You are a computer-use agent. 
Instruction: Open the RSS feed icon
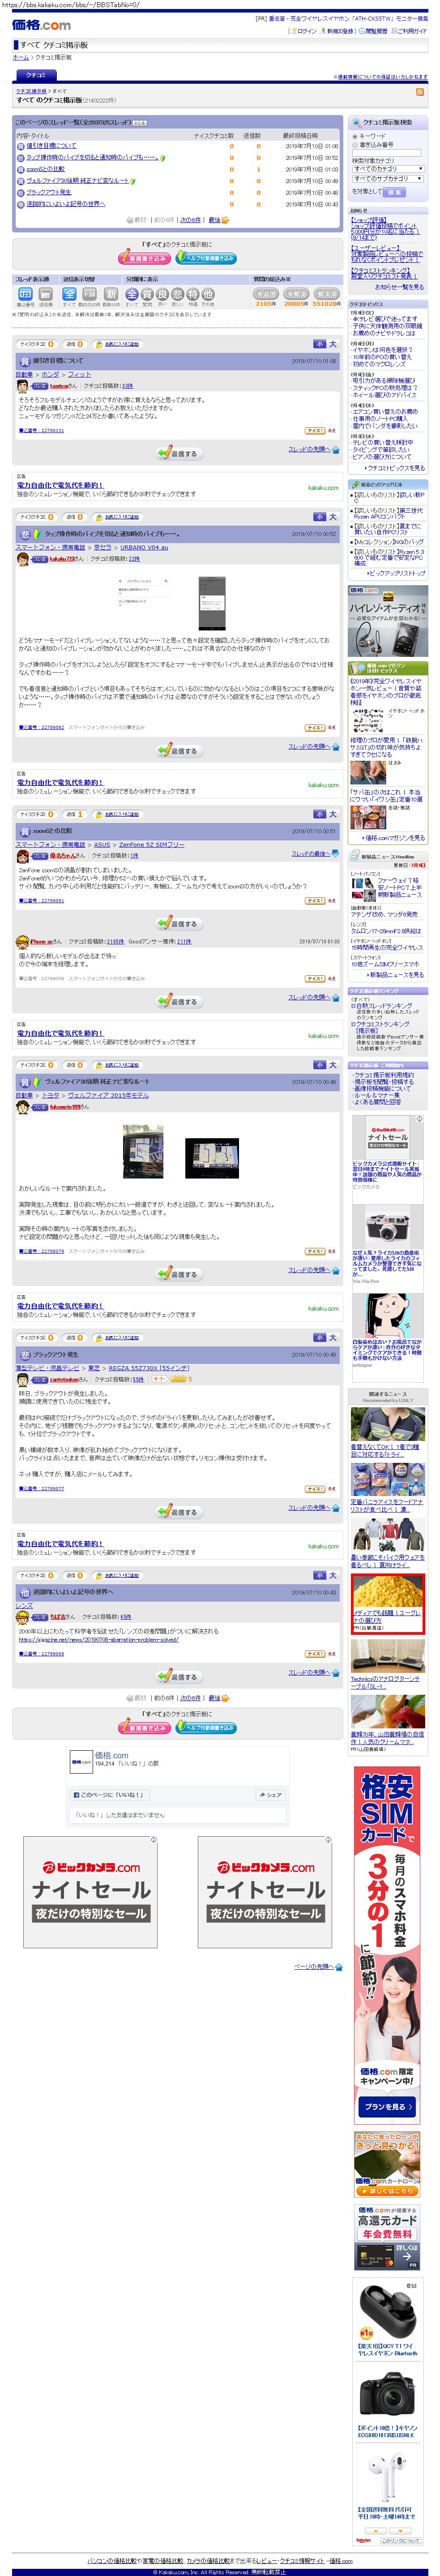pyautogui.click(x=420, y=91)
